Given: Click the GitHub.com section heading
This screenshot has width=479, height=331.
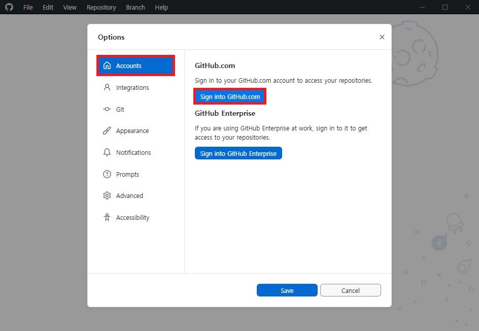Looking at the screenshot, I should (215, 65).
